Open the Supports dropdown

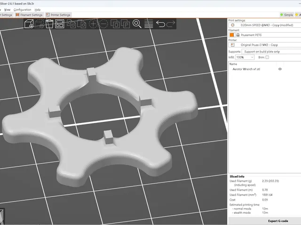coord(271,52)
